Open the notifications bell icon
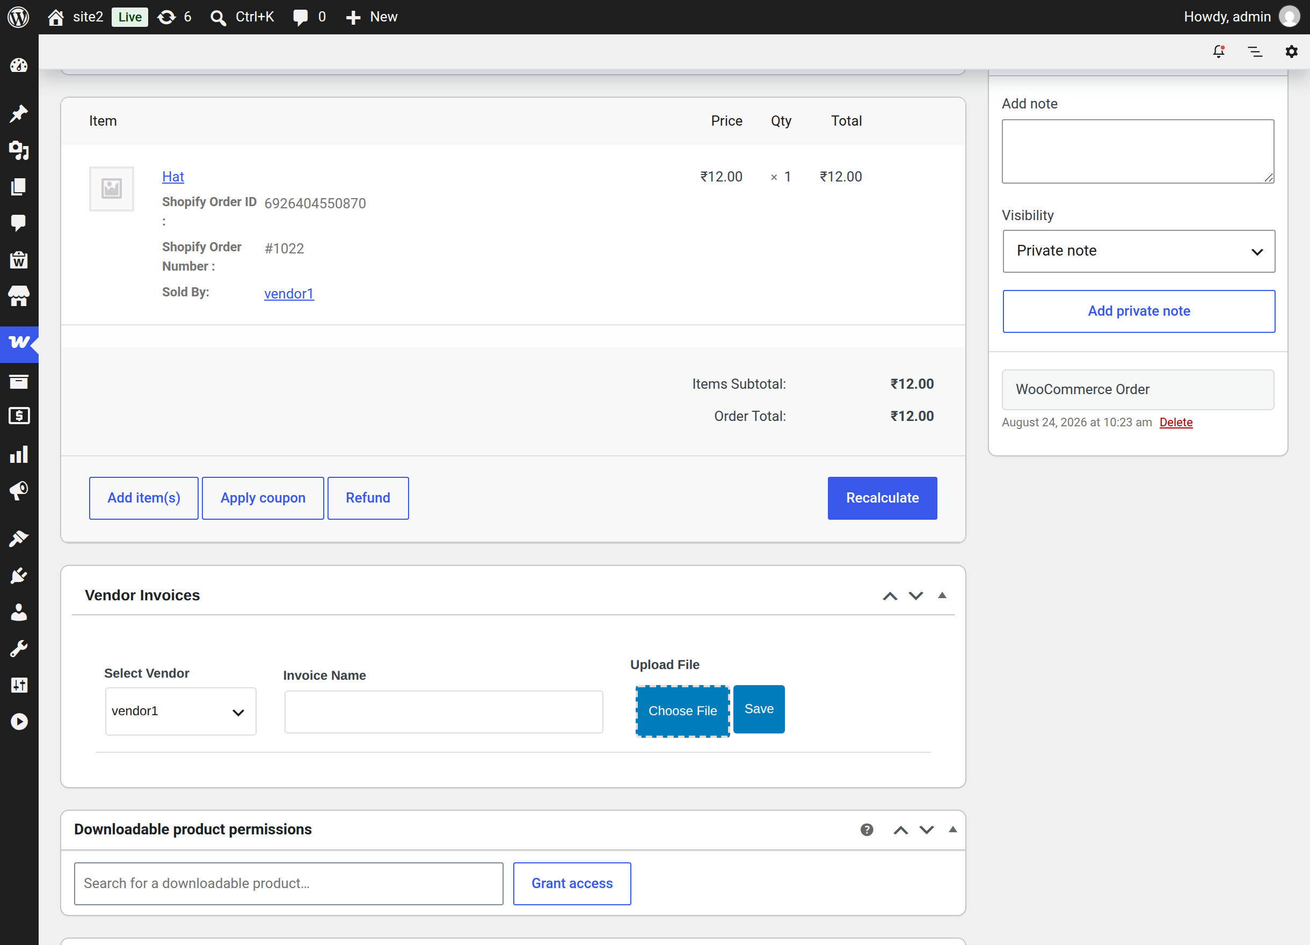 pos(1219,52)
